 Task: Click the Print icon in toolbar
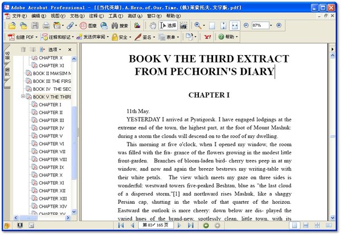pos(46,26)
